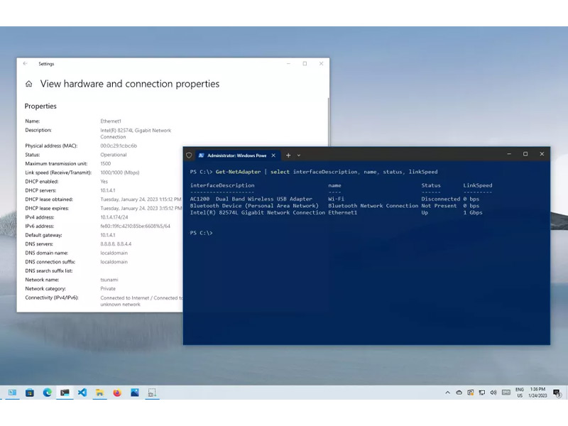Select the MAC address value 00:0c:29:1c:bc:6b

119,146
